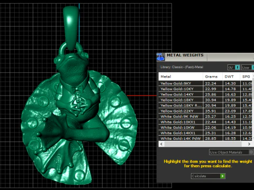Click the Metal Weights panel title

pos(185,55)
